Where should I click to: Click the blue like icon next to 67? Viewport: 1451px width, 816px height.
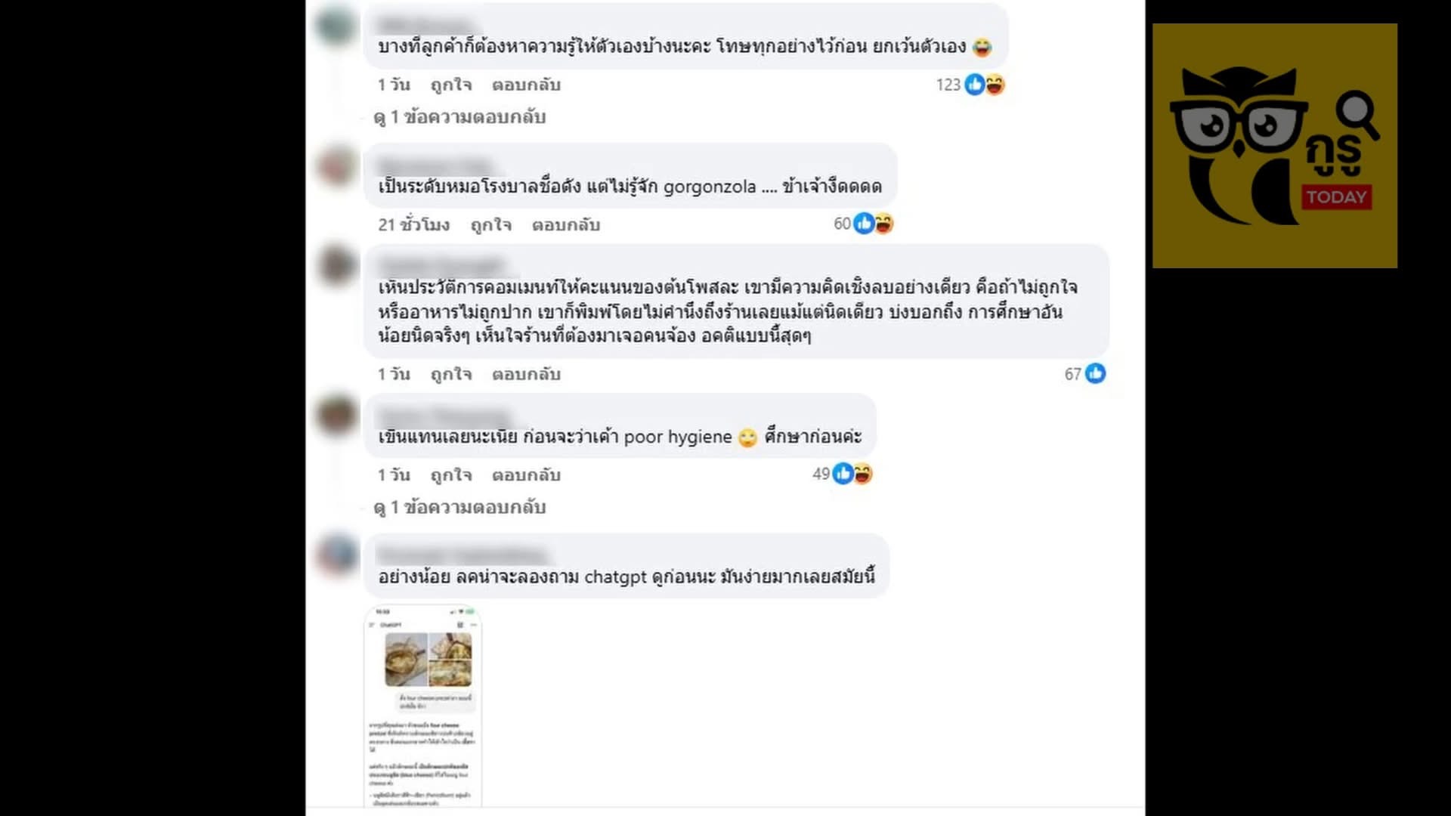click(x=1095, y=373)
